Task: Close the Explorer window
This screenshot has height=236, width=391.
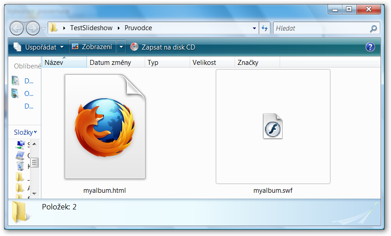Action: tap(369, 9)
